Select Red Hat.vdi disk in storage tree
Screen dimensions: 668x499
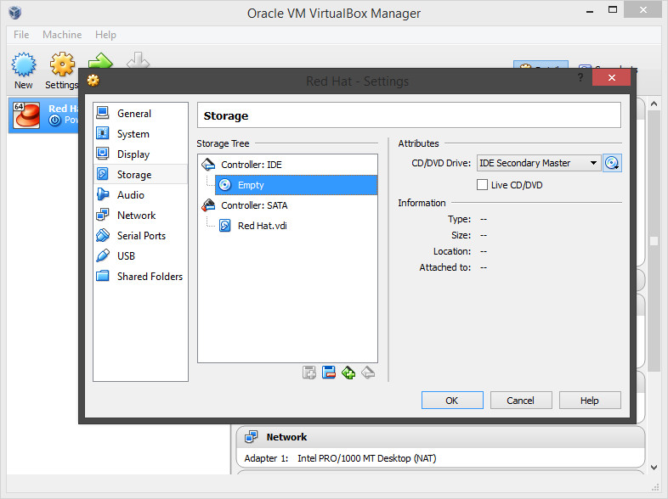(x=296, y=226)
